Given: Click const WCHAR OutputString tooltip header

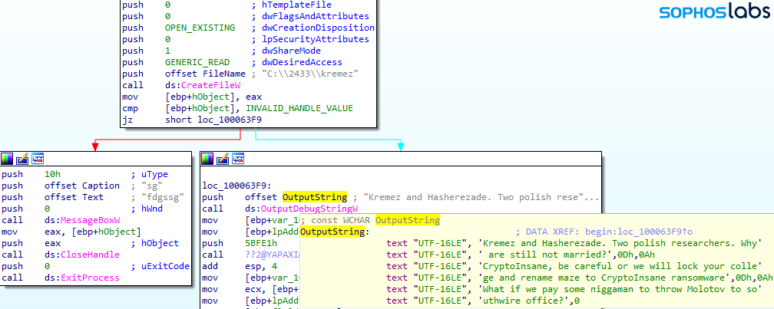Looking at the screenshot, I should tap(370, 220).
